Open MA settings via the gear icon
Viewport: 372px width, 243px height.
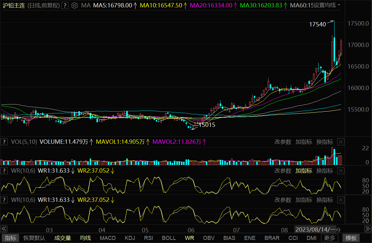pos(74,5)
